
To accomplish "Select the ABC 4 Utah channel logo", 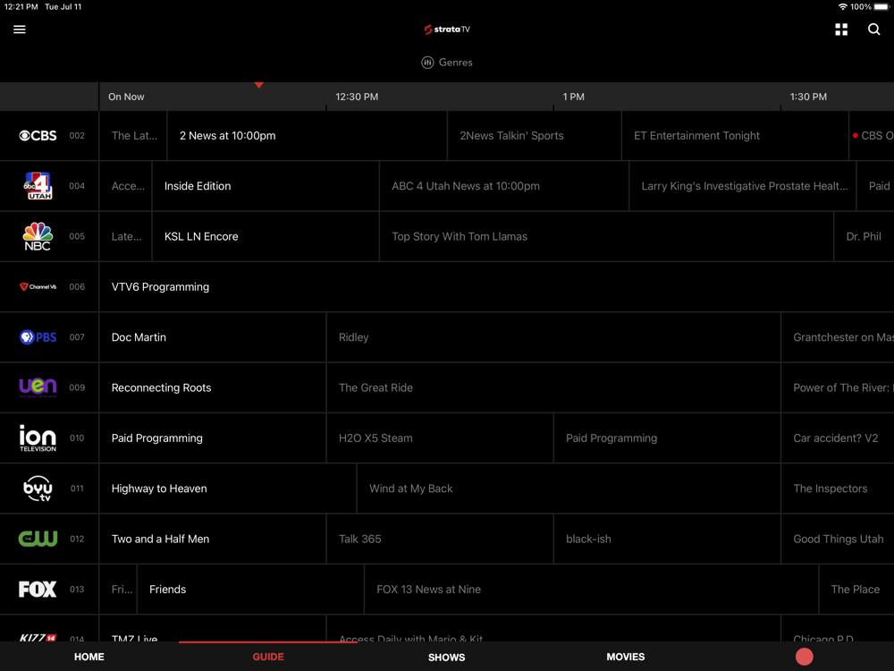I will click(38, 186).
